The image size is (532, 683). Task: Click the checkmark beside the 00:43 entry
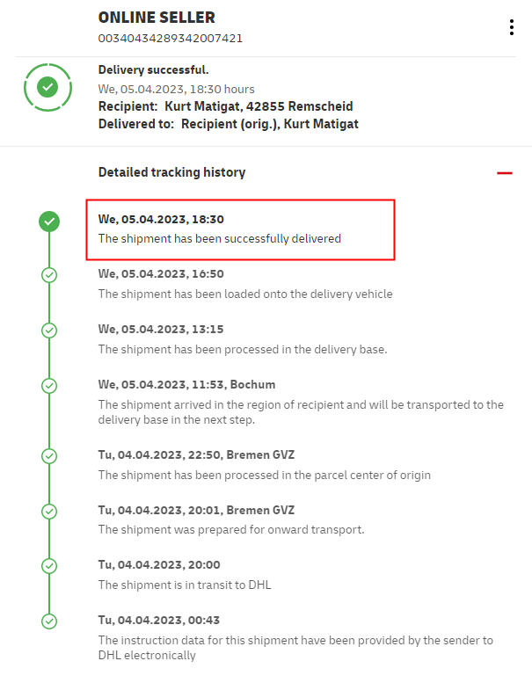pos(49,621)
